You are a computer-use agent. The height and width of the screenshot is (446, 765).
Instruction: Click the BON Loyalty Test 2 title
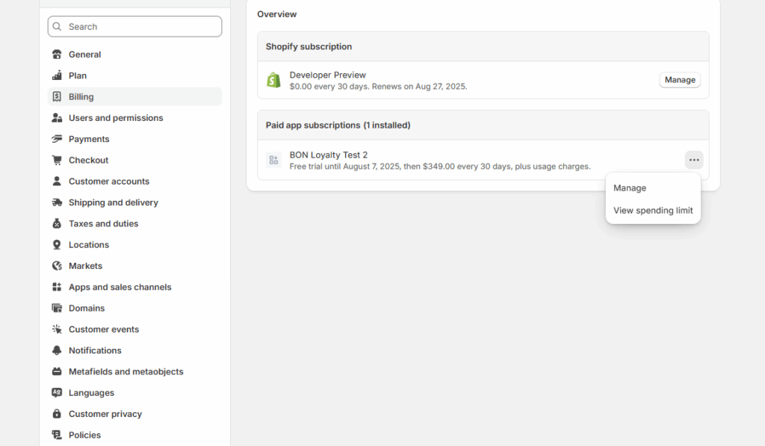[329, 155]
